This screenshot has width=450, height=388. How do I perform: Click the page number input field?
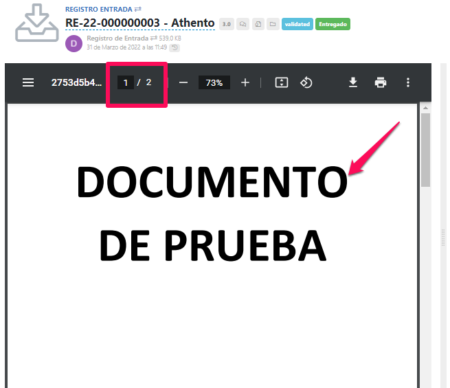tap(125, 82)
